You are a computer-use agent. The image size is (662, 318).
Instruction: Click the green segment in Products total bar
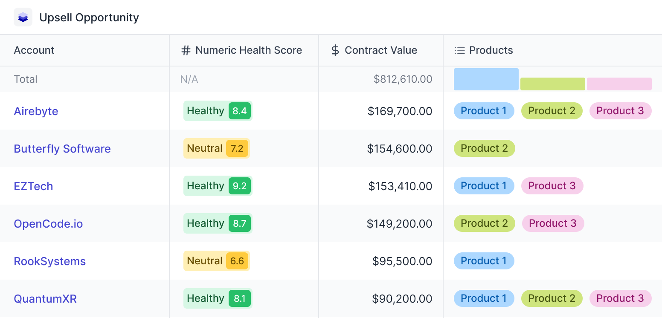click(552, 84)
